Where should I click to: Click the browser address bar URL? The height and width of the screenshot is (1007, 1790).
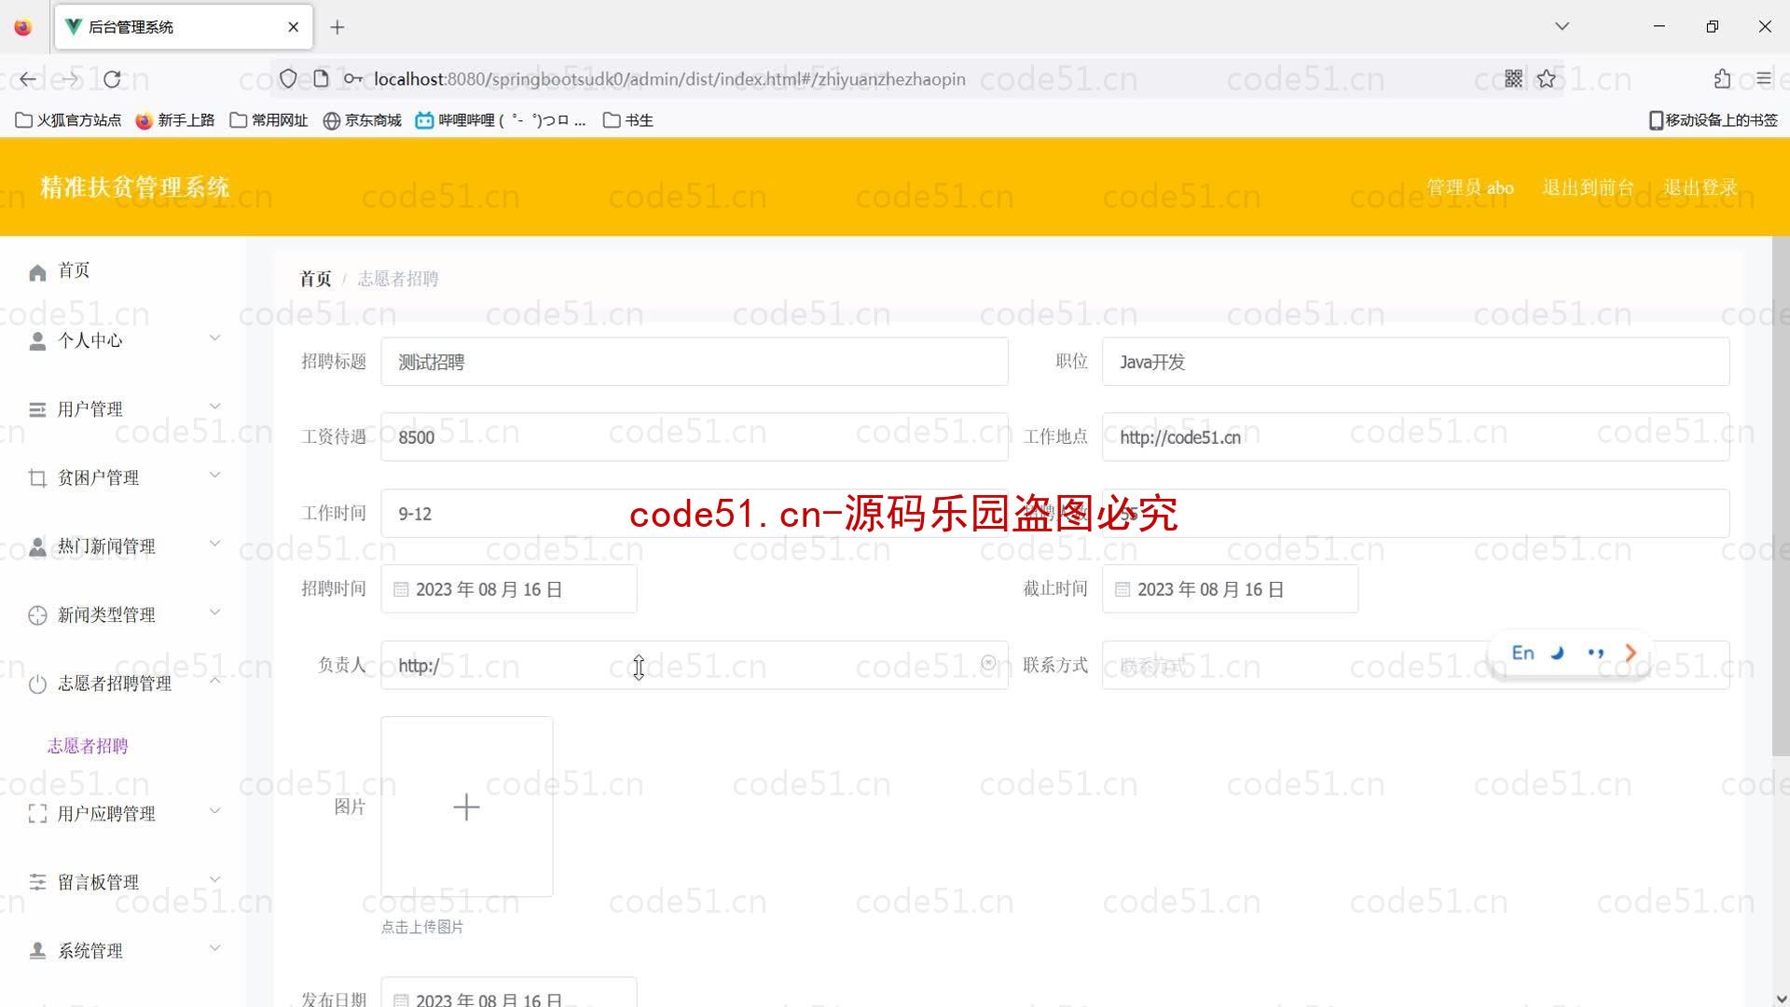669,79
